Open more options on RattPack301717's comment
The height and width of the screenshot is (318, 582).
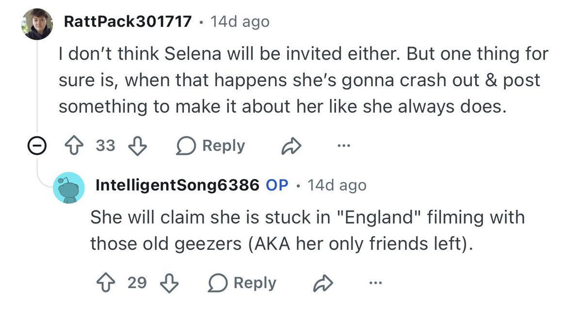(x=342, y=145)
